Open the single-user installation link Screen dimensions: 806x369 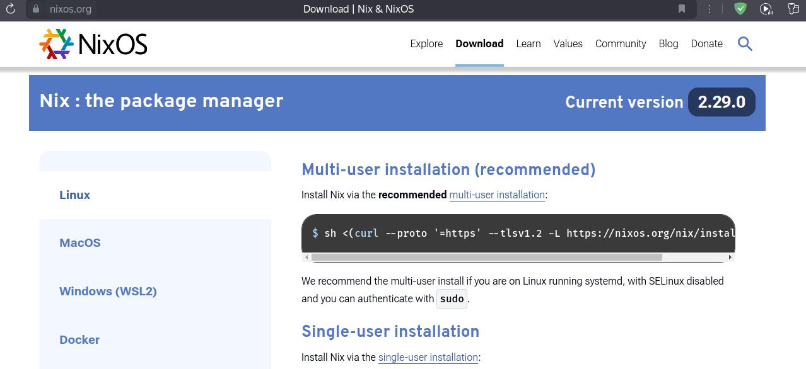pyautogui.click(x=428, y=357)
